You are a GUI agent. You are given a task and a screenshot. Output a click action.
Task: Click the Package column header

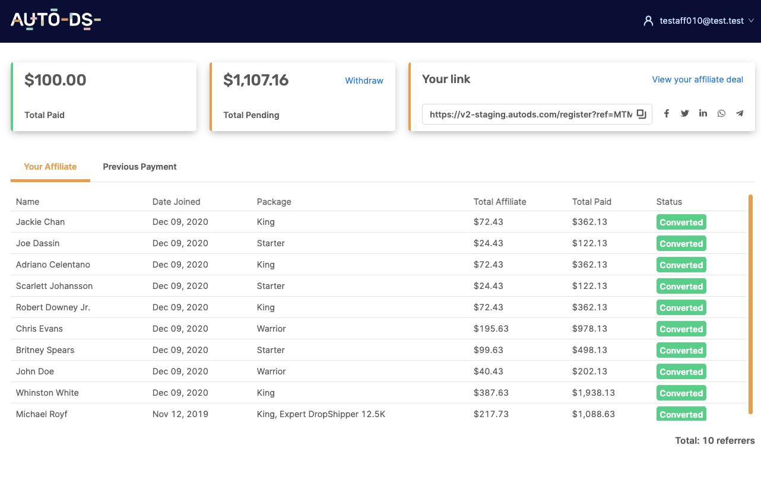[x=274, y=202]
